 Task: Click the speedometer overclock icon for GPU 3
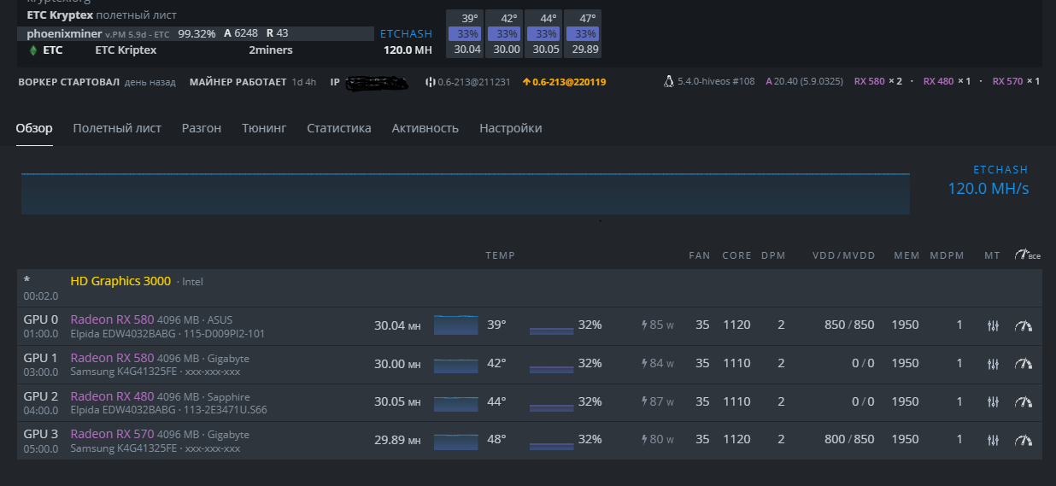1024,440
